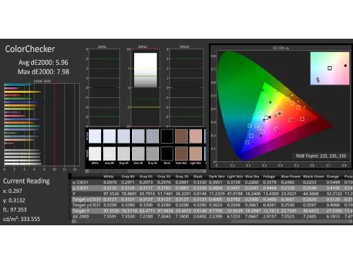The width and height of the screenshot is (353, 264).
Task: Click the swatch strip scroll right arrow
Action: coord(204,171)
